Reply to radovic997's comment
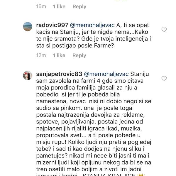The height and width of the screenshot is (176, 176). tap(79, 55)
